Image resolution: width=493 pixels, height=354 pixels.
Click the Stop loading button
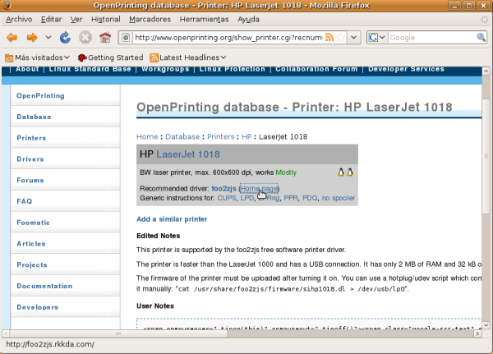(85, 38)
